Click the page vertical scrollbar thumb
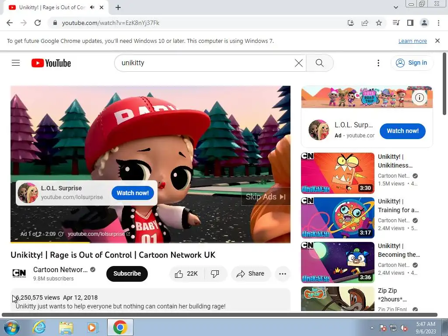Image resolution: width=448 pixels, height=336 pixels. 444,84
